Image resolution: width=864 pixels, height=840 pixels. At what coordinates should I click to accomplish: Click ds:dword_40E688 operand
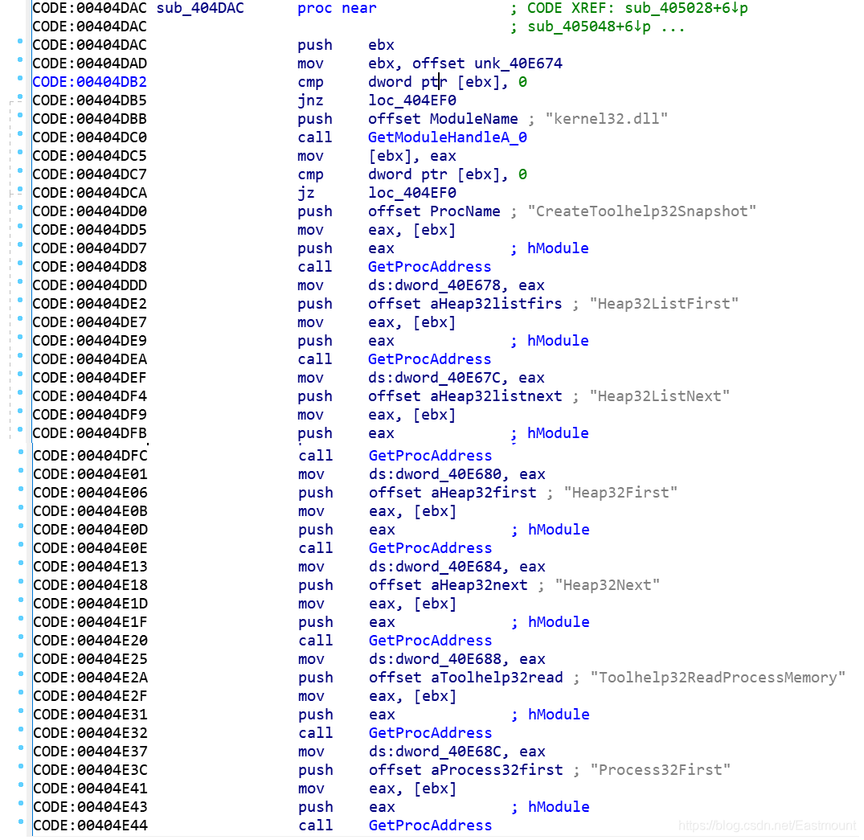point(436,660)
